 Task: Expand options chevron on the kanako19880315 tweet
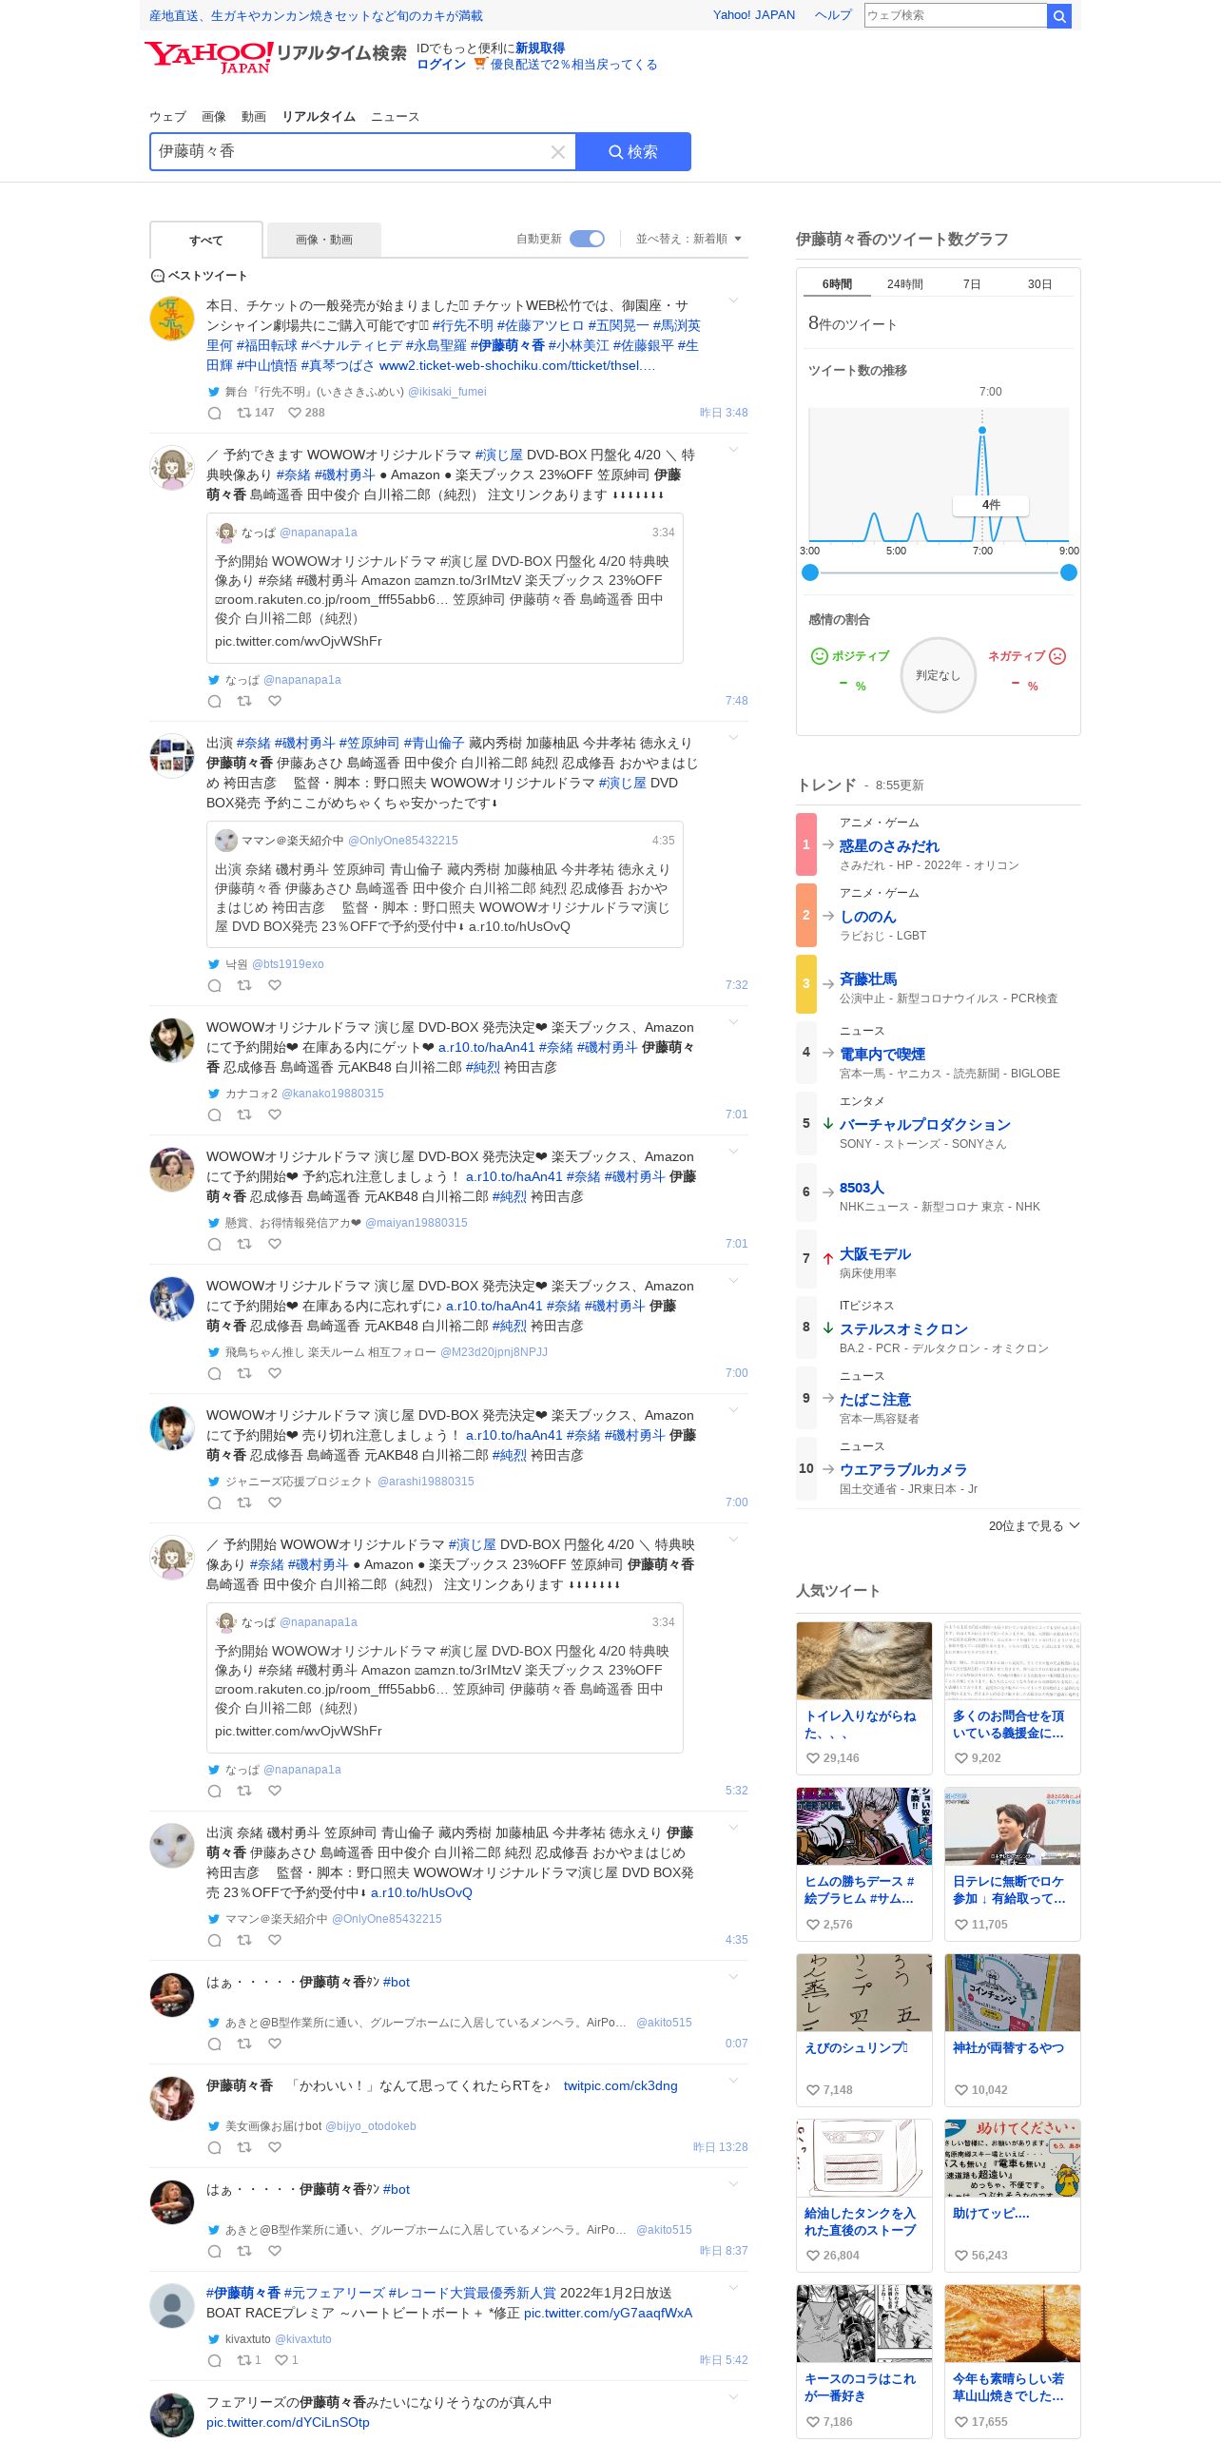(733, 1023)
